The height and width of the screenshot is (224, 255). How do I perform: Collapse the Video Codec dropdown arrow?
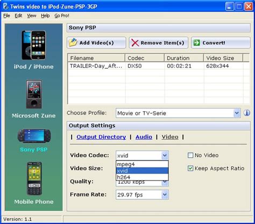165,155
